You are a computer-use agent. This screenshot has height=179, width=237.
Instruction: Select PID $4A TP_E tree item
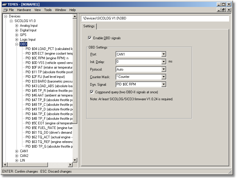coord(49,114)
